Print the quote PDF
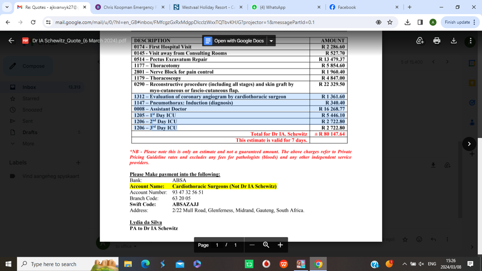The image size is (482, 271). click(x=437, y=41)
